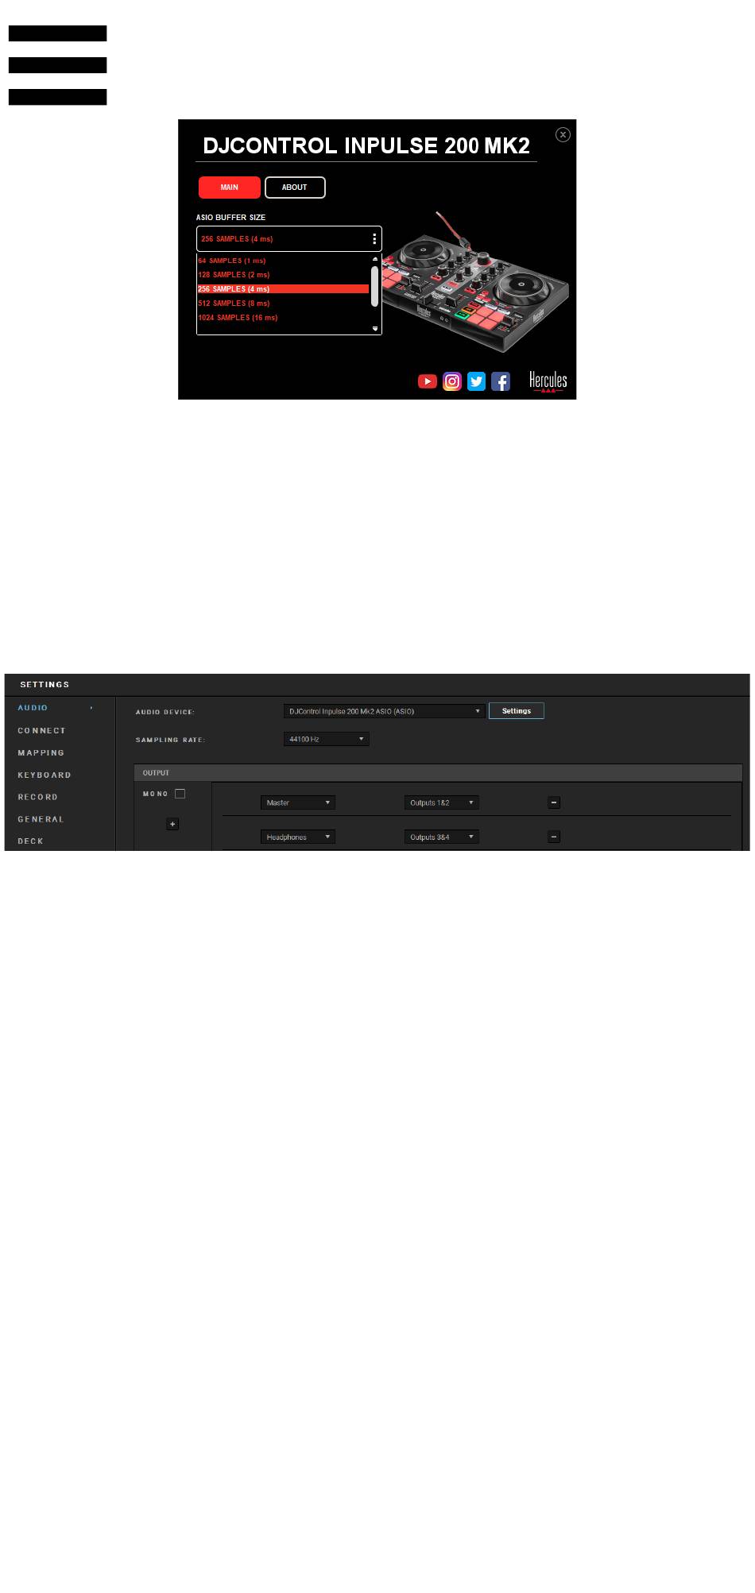This screenshot has height=1593, width=755.
Task: Open the Hercules YouTube icon link
Action: pos(428,381)
